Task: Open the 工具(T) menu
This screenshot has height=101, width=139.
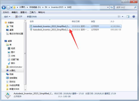Action: click(x=33, y=12)
